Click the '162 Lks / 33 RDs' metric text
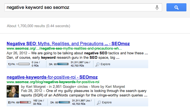The width and height of the screenshot is (190, 110). [38, 102]
